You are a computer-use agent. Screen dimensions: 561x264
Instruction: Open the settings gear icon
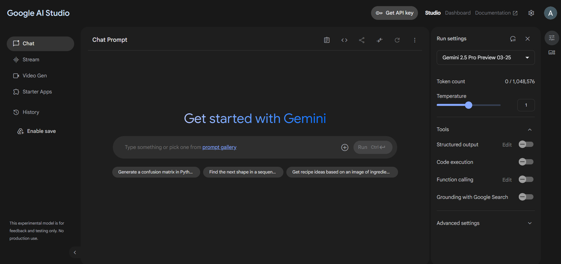click(x=531, y=13)
